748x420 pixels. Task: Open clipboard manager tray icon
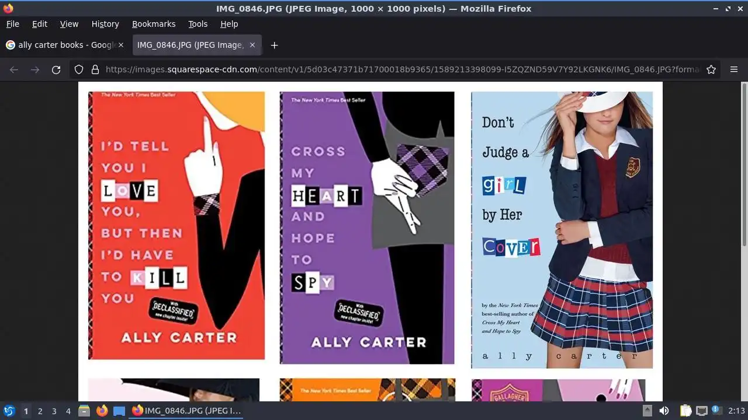685,411
